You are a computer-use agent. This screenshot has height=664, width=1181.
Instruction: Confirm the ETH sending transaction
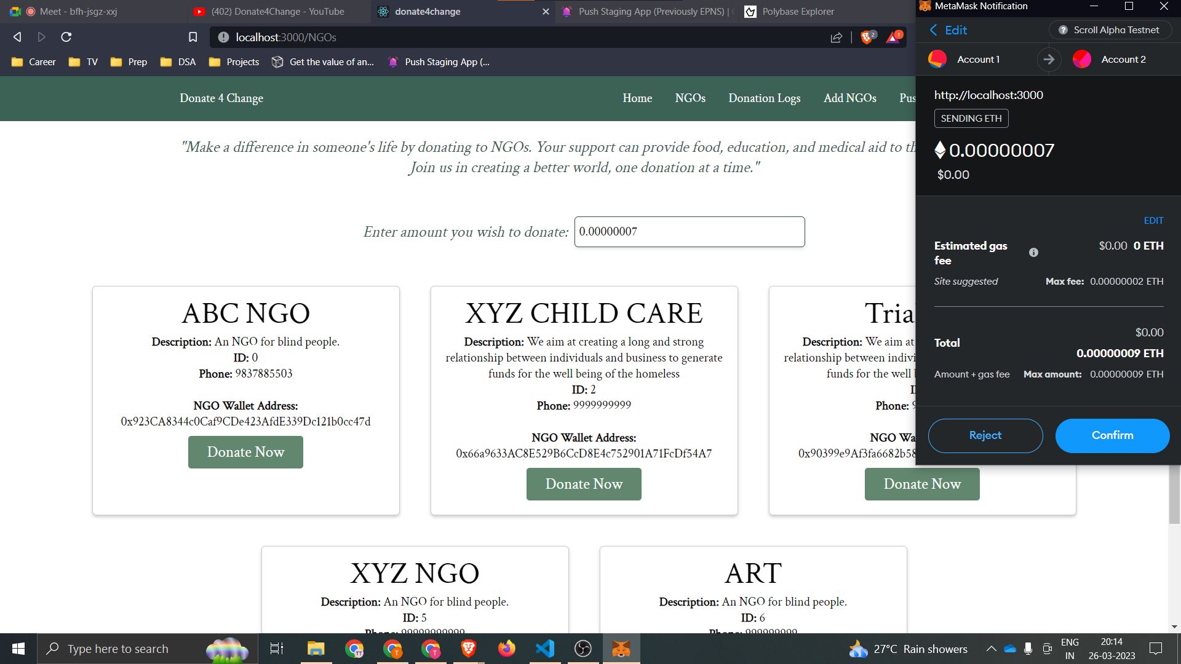tap(1112, 435)
